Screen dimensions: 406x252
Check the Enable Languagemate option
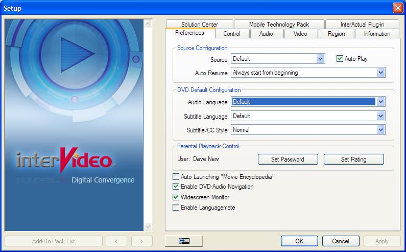click(x=176, y=208)
